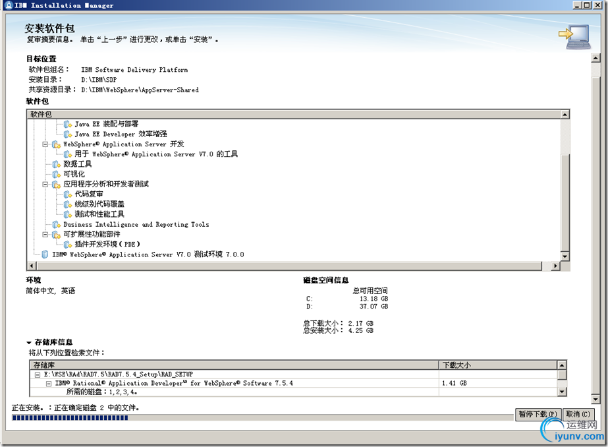Image resolution: width=608 pixels, height=447 pixels.
Task: Click the install directory D:\IBM\SDP
Action: point(99,80)
